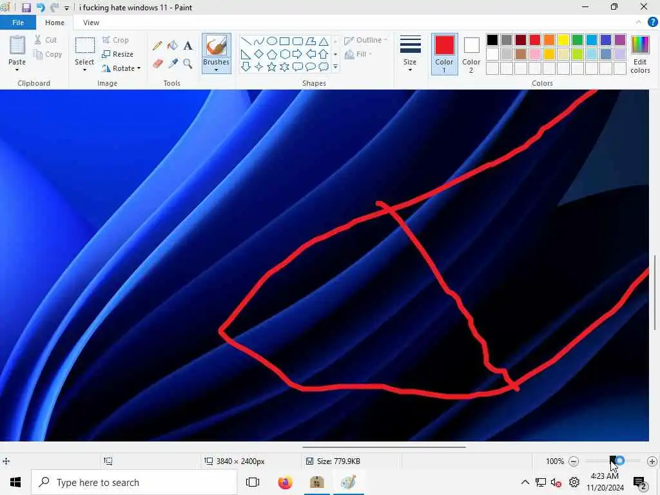Click the zoom out minus button
This screenshot has width=660, height=495.
[x=573, y=461]
